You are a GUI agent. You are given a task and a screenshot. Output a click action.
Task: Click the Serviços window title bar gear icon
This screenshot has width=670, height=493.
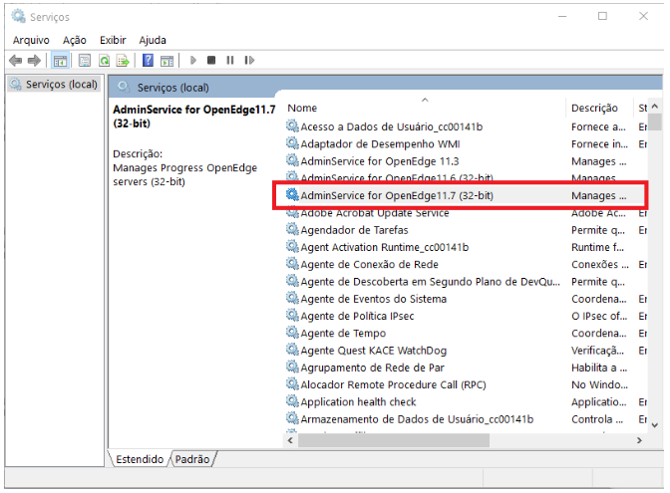(18, 16)
